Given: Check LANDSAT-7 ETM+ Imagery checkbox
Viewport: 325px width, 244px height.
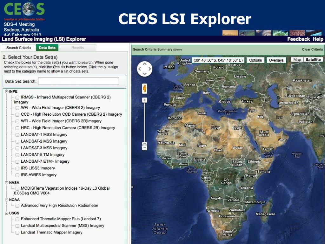Looking at the screenshot, I should point(17,162).
